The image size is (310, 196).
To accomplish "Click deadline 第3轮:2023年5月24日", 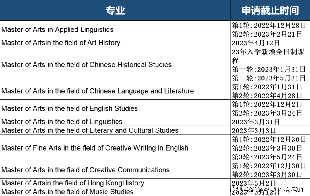I will click(x=267, y=157).
